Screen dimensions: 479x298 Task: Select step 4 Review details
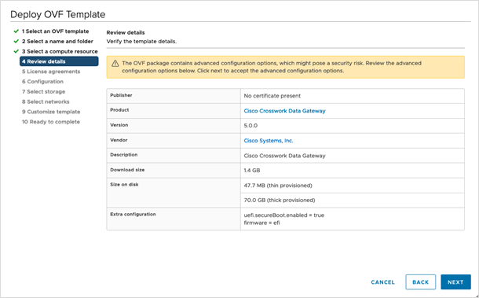pos(59,61)
